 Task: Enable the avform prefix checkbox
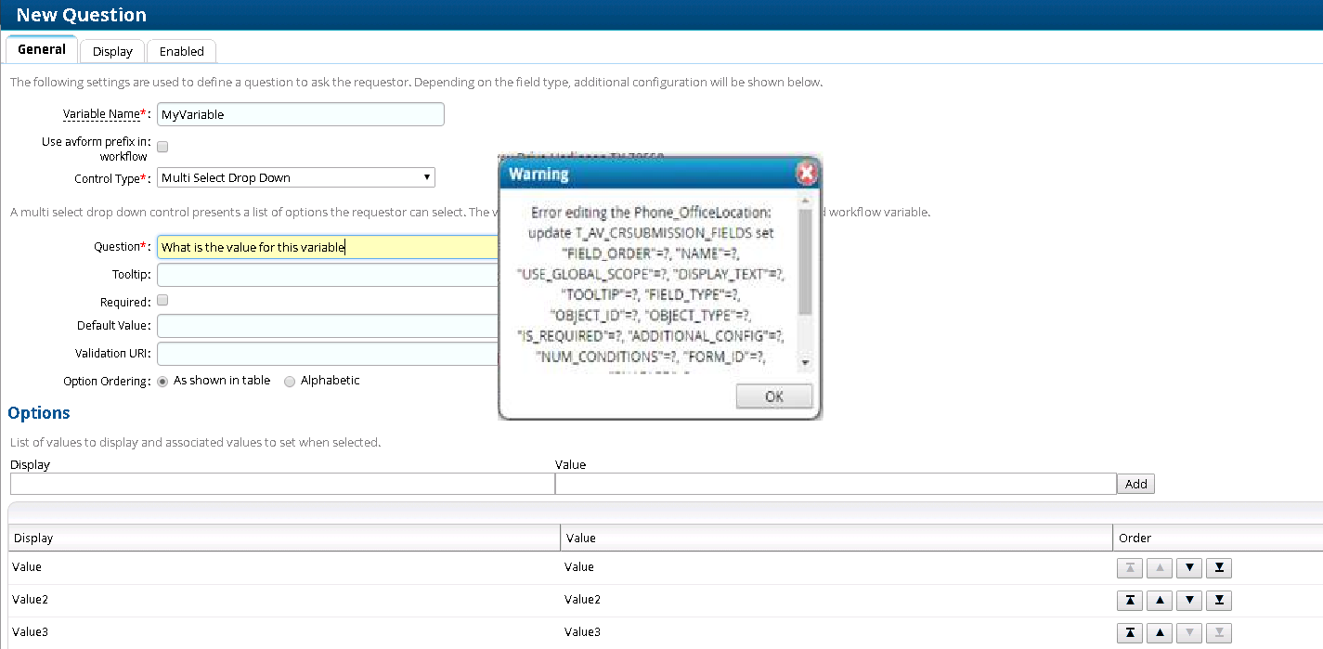[162, 146]
